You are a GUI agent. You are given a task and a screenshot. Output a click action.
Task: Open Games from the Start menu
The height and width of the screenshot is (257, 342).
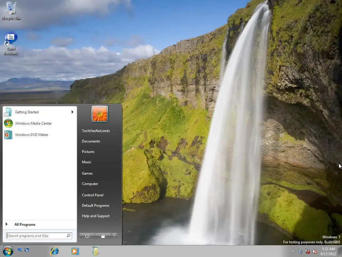click(87, 173)
